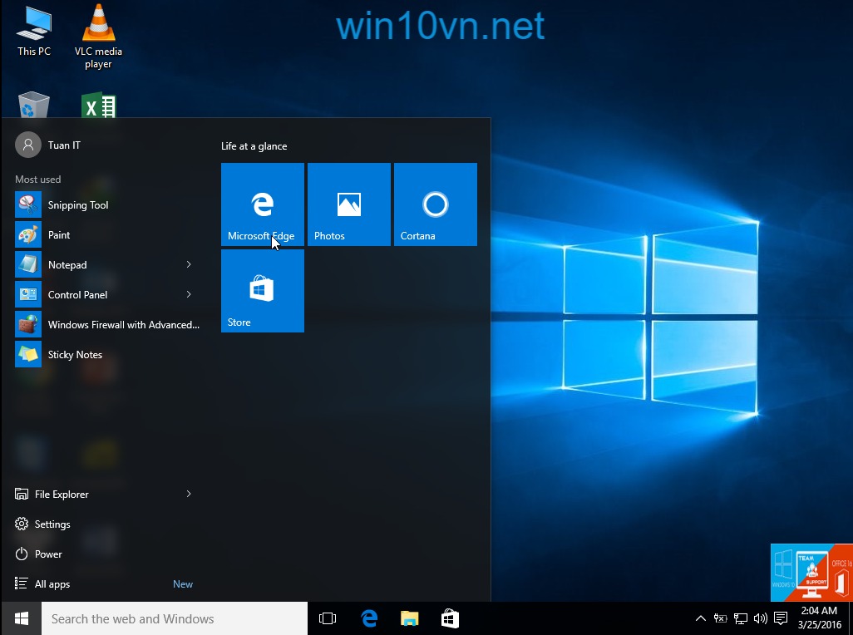Open All apps in the Start menu
This screenshot has height=635, width=853.
coord(52,583)
